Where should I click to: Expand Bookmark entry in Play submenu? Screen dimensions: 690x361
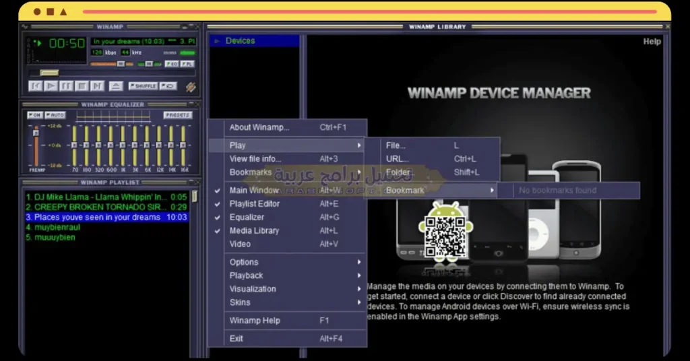click(432, 191)
